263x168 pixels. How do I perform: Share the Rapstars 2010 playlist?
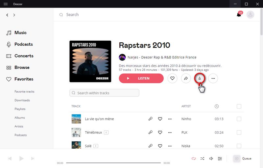(186, 78)
